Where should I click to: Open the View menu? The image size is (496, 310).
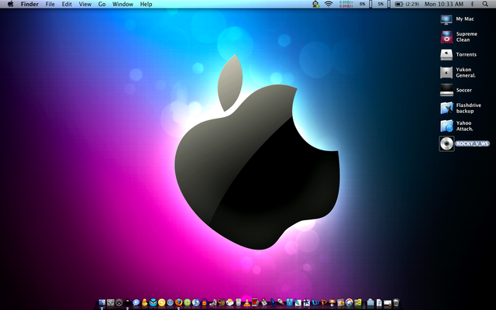click(x=85, y=4)
